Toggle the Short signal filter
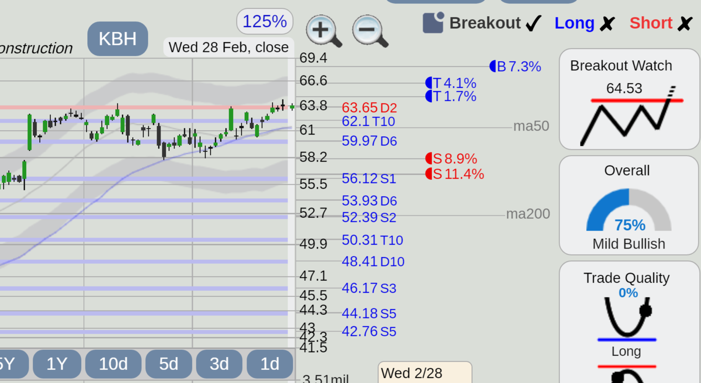The image size is (701, 383). pyautogui.click(x=661, y=23)
